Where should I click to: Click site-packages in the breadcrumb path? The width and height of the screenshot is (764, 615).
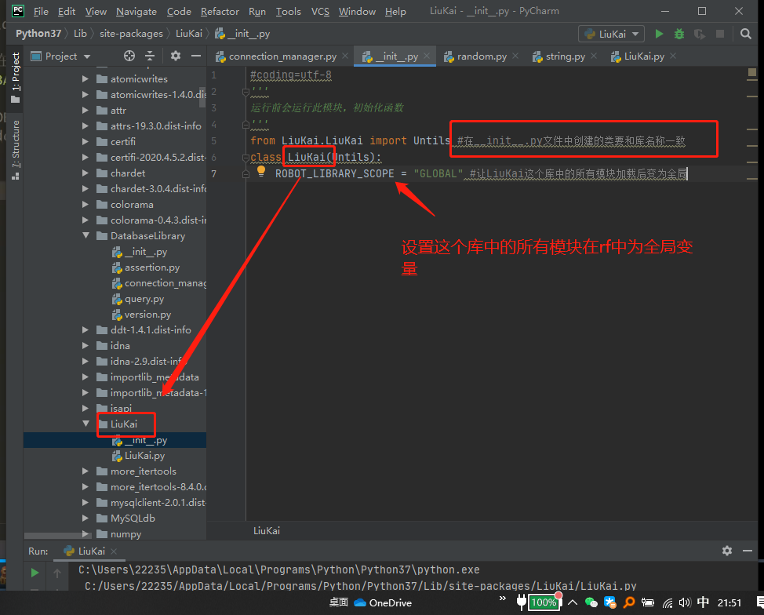click(x=131, y=34)
